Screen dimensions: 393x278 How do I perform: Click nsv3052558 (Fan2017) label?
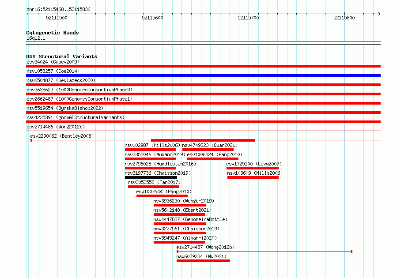[x=154, y=182]
